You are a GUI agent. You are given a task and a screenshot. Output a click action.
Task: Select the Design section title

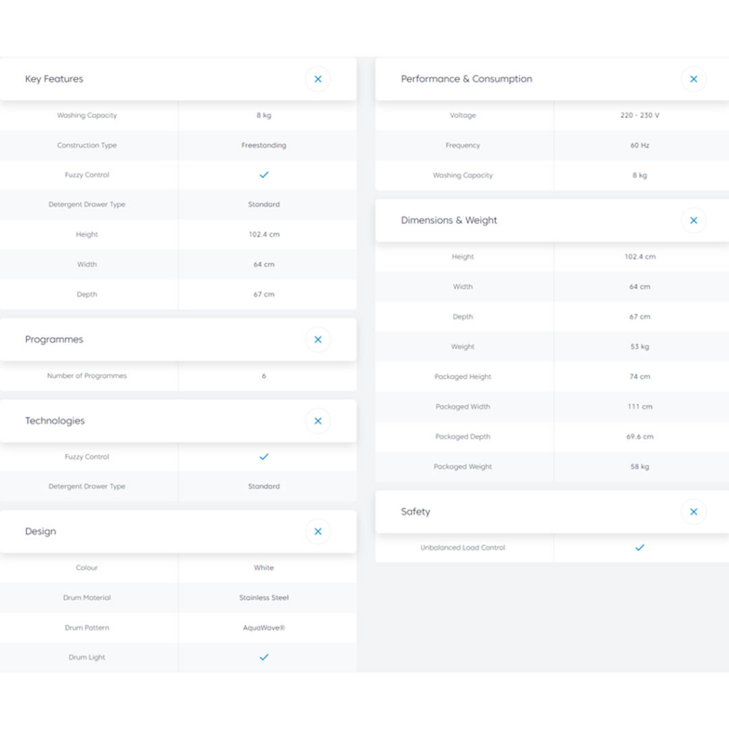coord(41,532)
